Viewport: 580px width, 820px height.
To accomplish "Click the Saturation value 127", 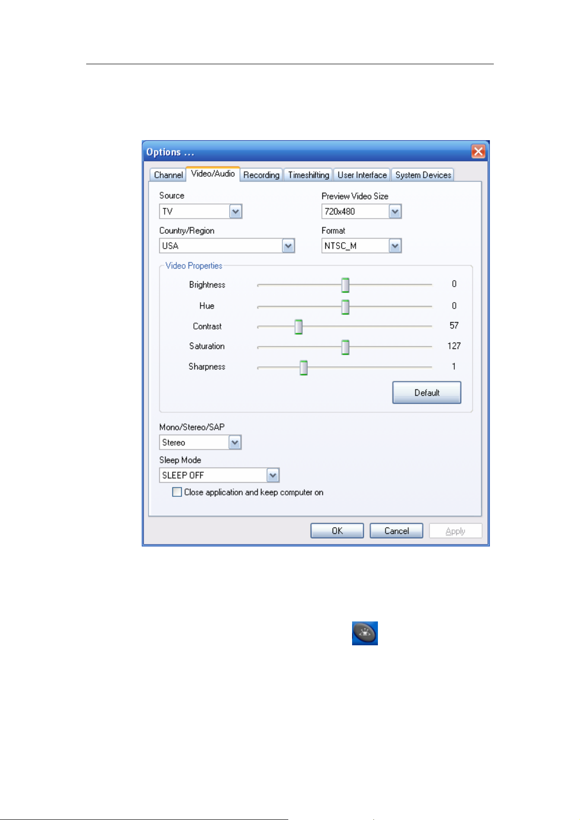I will [x=454, y=346].
